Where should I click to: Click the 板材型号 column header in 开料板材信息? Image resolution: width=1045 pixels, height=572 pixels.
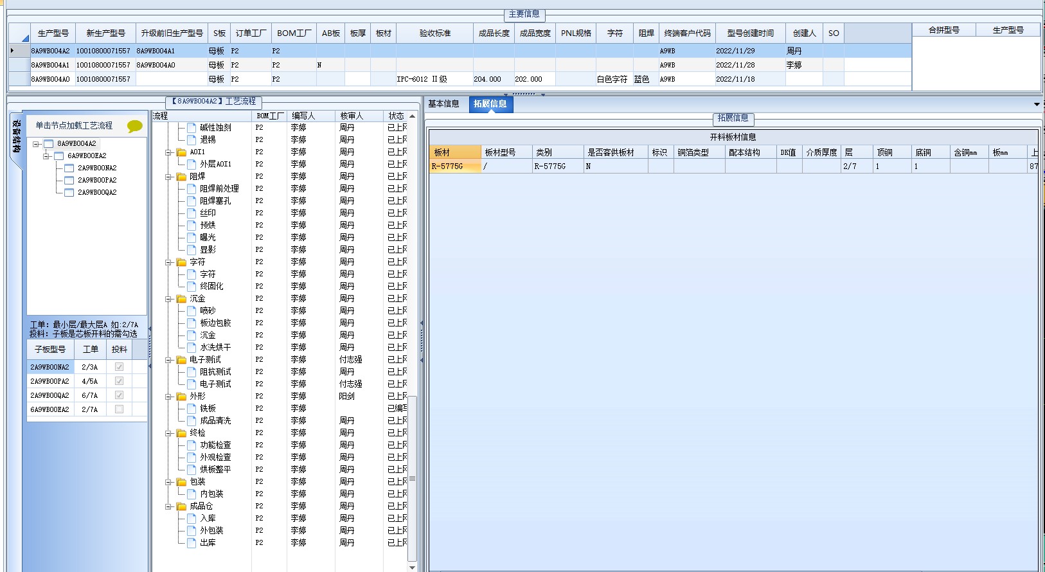(x=506, y=152)
